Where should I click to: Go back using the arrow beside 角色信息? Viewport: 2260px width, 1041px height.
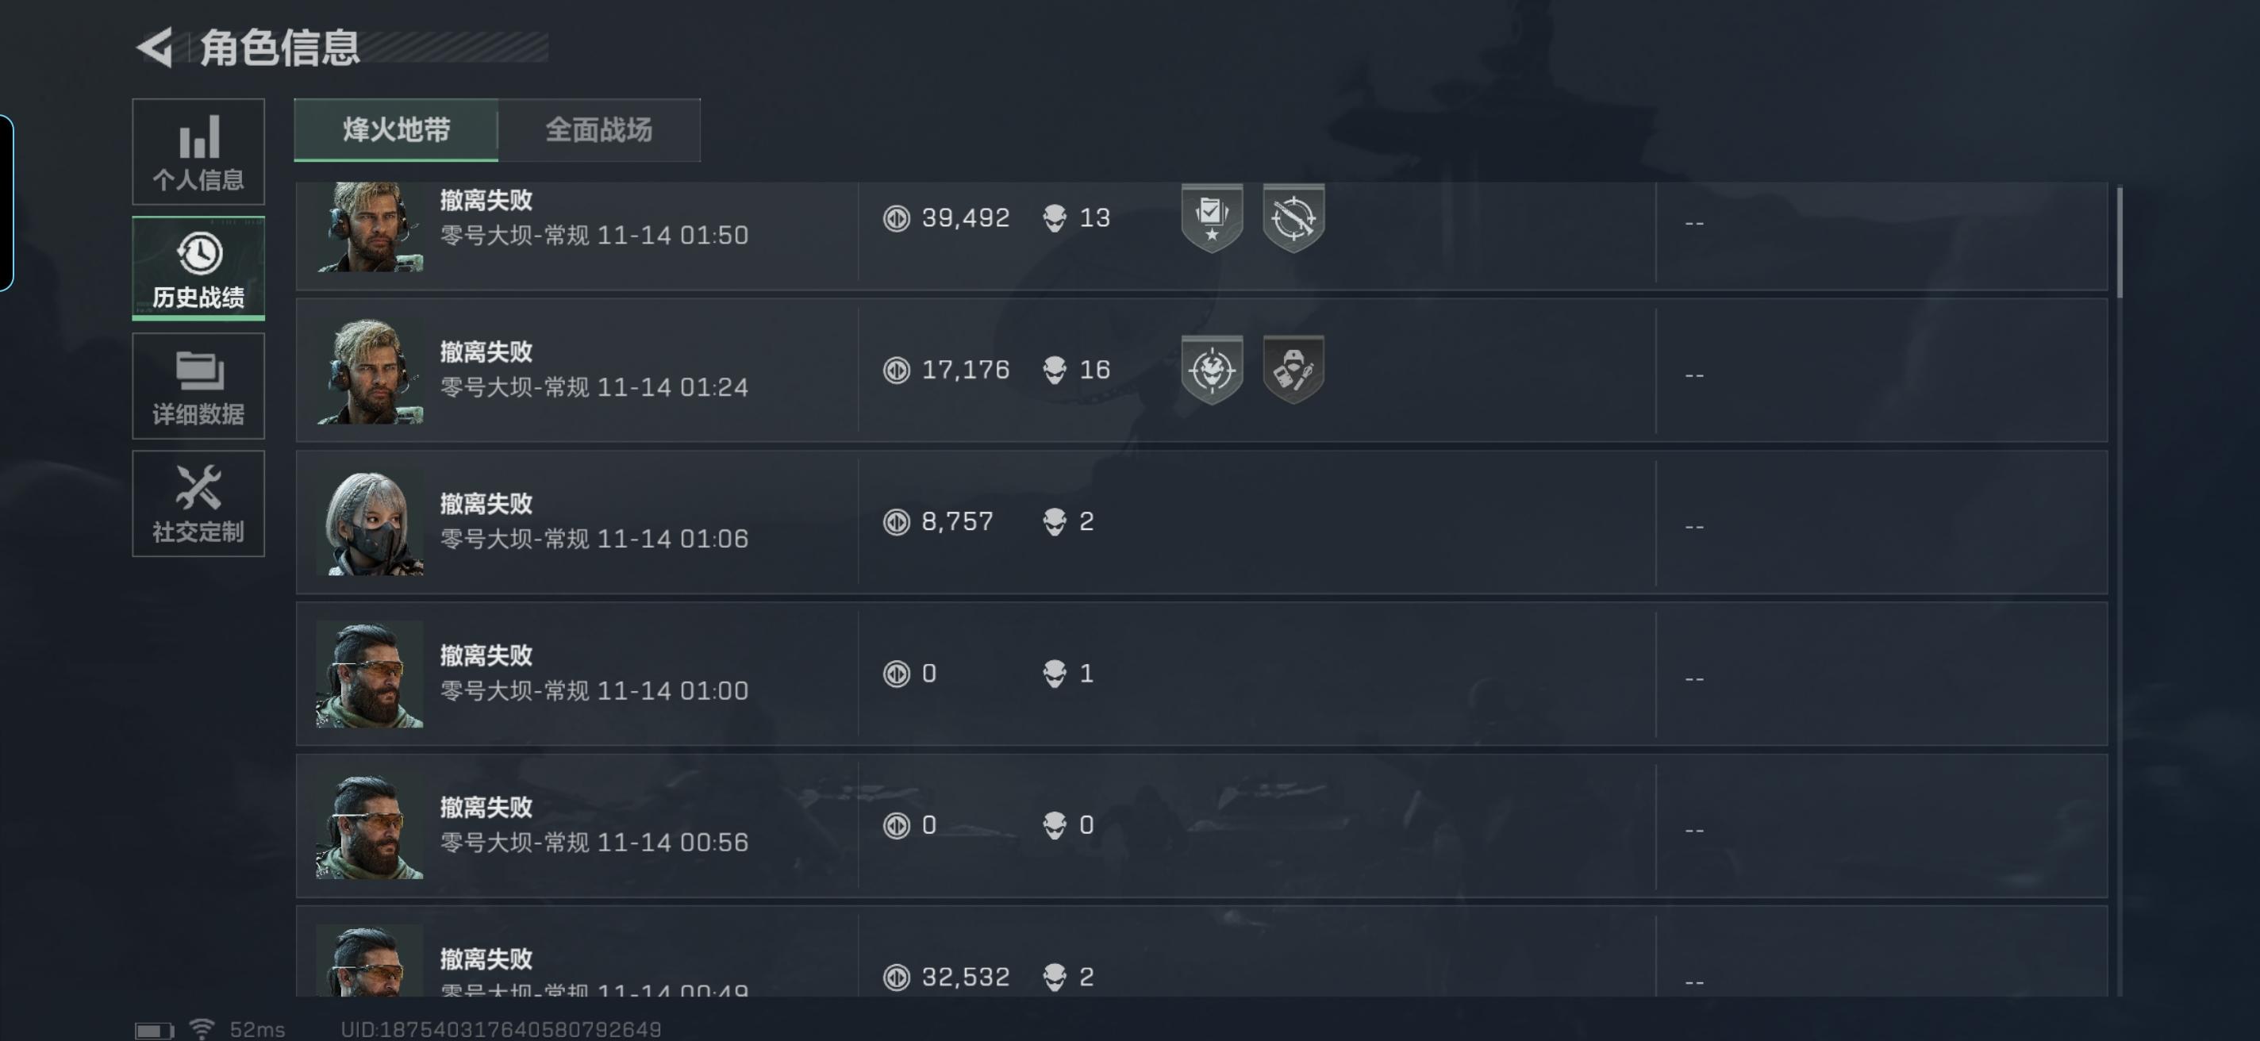(x=156, y=48)
